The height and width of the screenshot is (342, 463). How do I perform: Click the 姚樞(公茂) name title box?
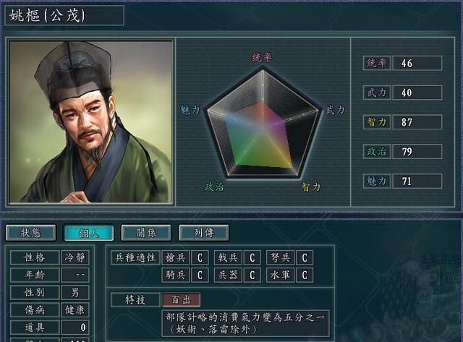coord(64,15)
